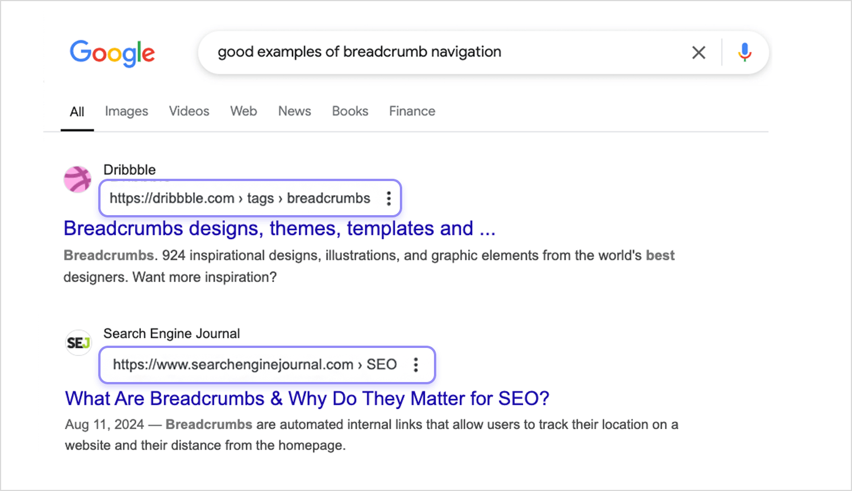Open the Web results tab
The height and width of the screenshot is (491, 852).
(x=244, y=111)
